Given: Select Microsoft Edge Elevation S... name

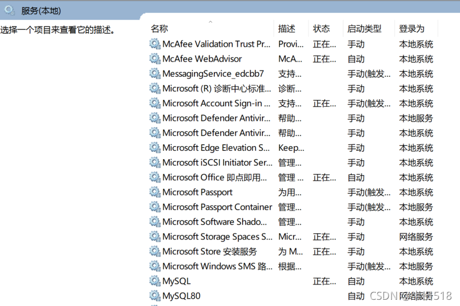Looking at the screenshot, I should [216, 148].
